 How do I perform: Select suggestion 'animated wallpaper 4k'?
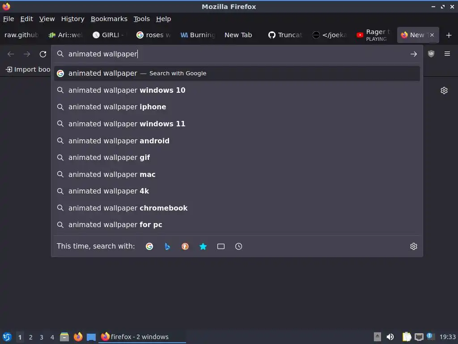237,191
